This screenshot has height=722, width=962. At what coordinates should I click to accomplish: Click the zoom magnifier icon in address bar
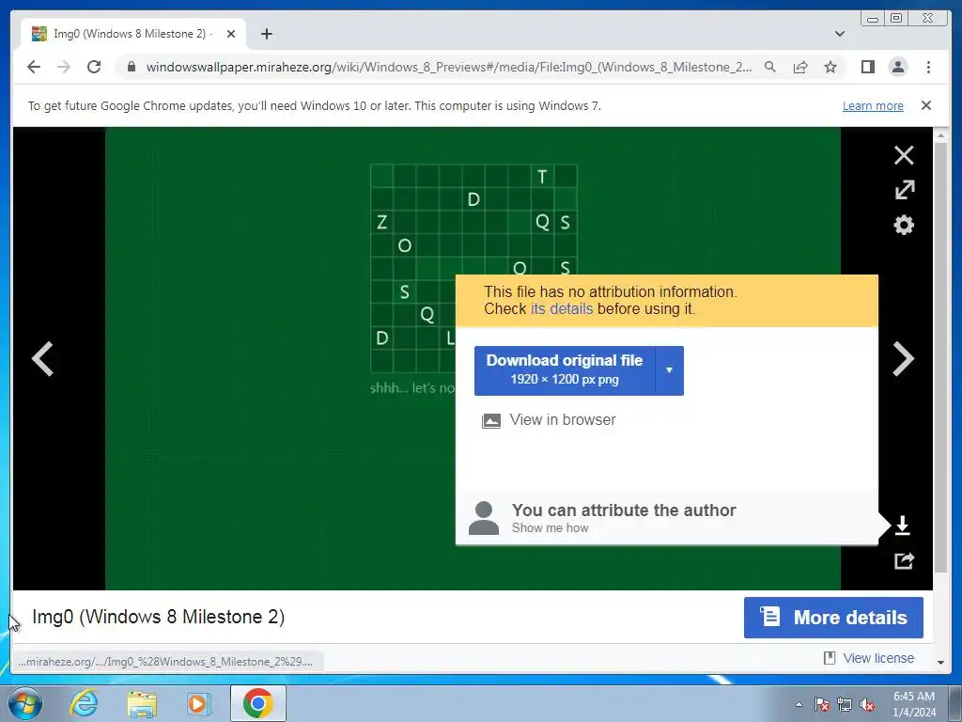770,67
